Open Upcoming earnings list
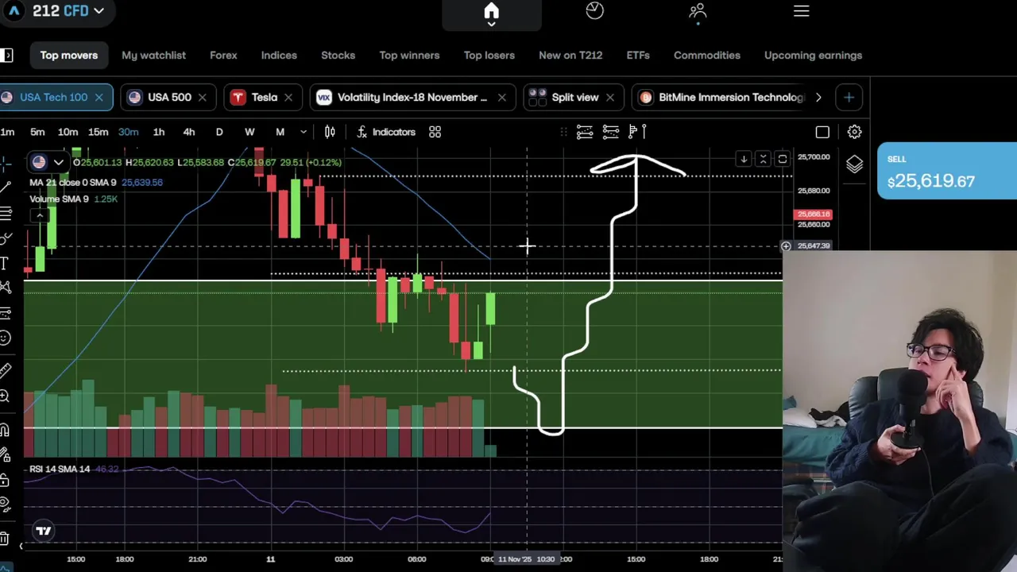The height and width of the screenshot is (572, 1017). (813, 56)
